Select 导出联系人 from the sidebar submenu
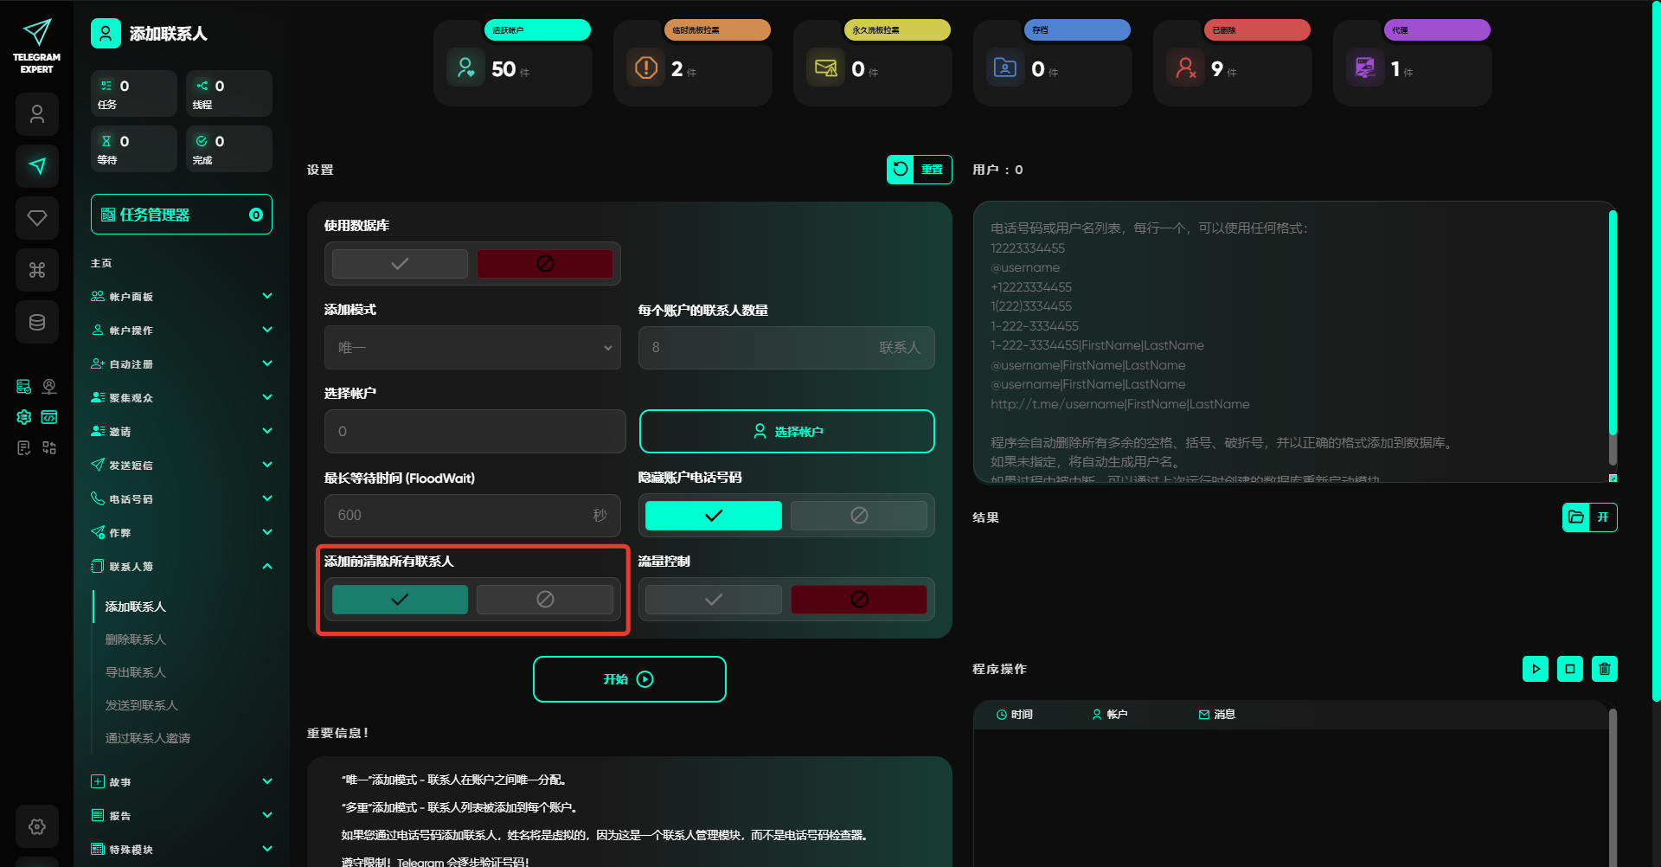 [136, 672]
